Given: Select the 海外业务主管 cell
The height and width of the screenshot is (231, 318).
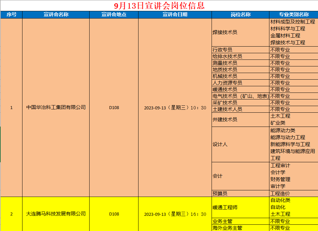Looking at the screenshot, I should [240, 228].
